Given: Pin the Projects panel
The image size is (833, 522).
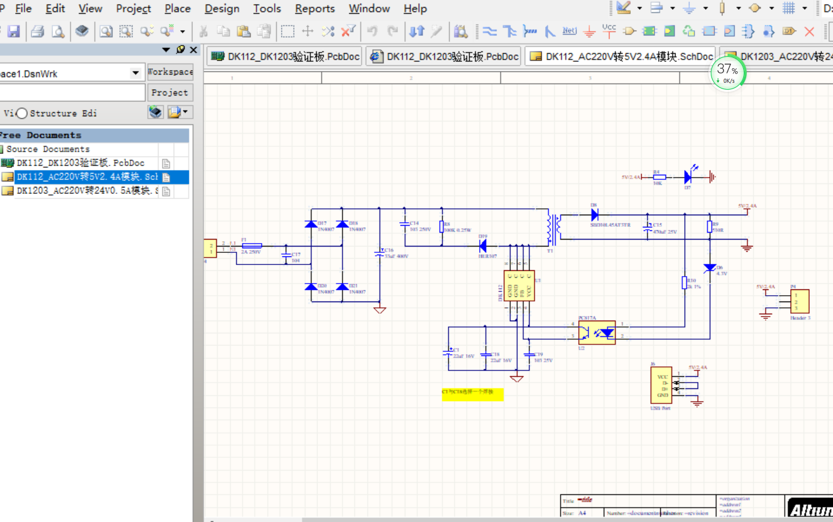Looking at the screenshot, I should tap(181, 50).
